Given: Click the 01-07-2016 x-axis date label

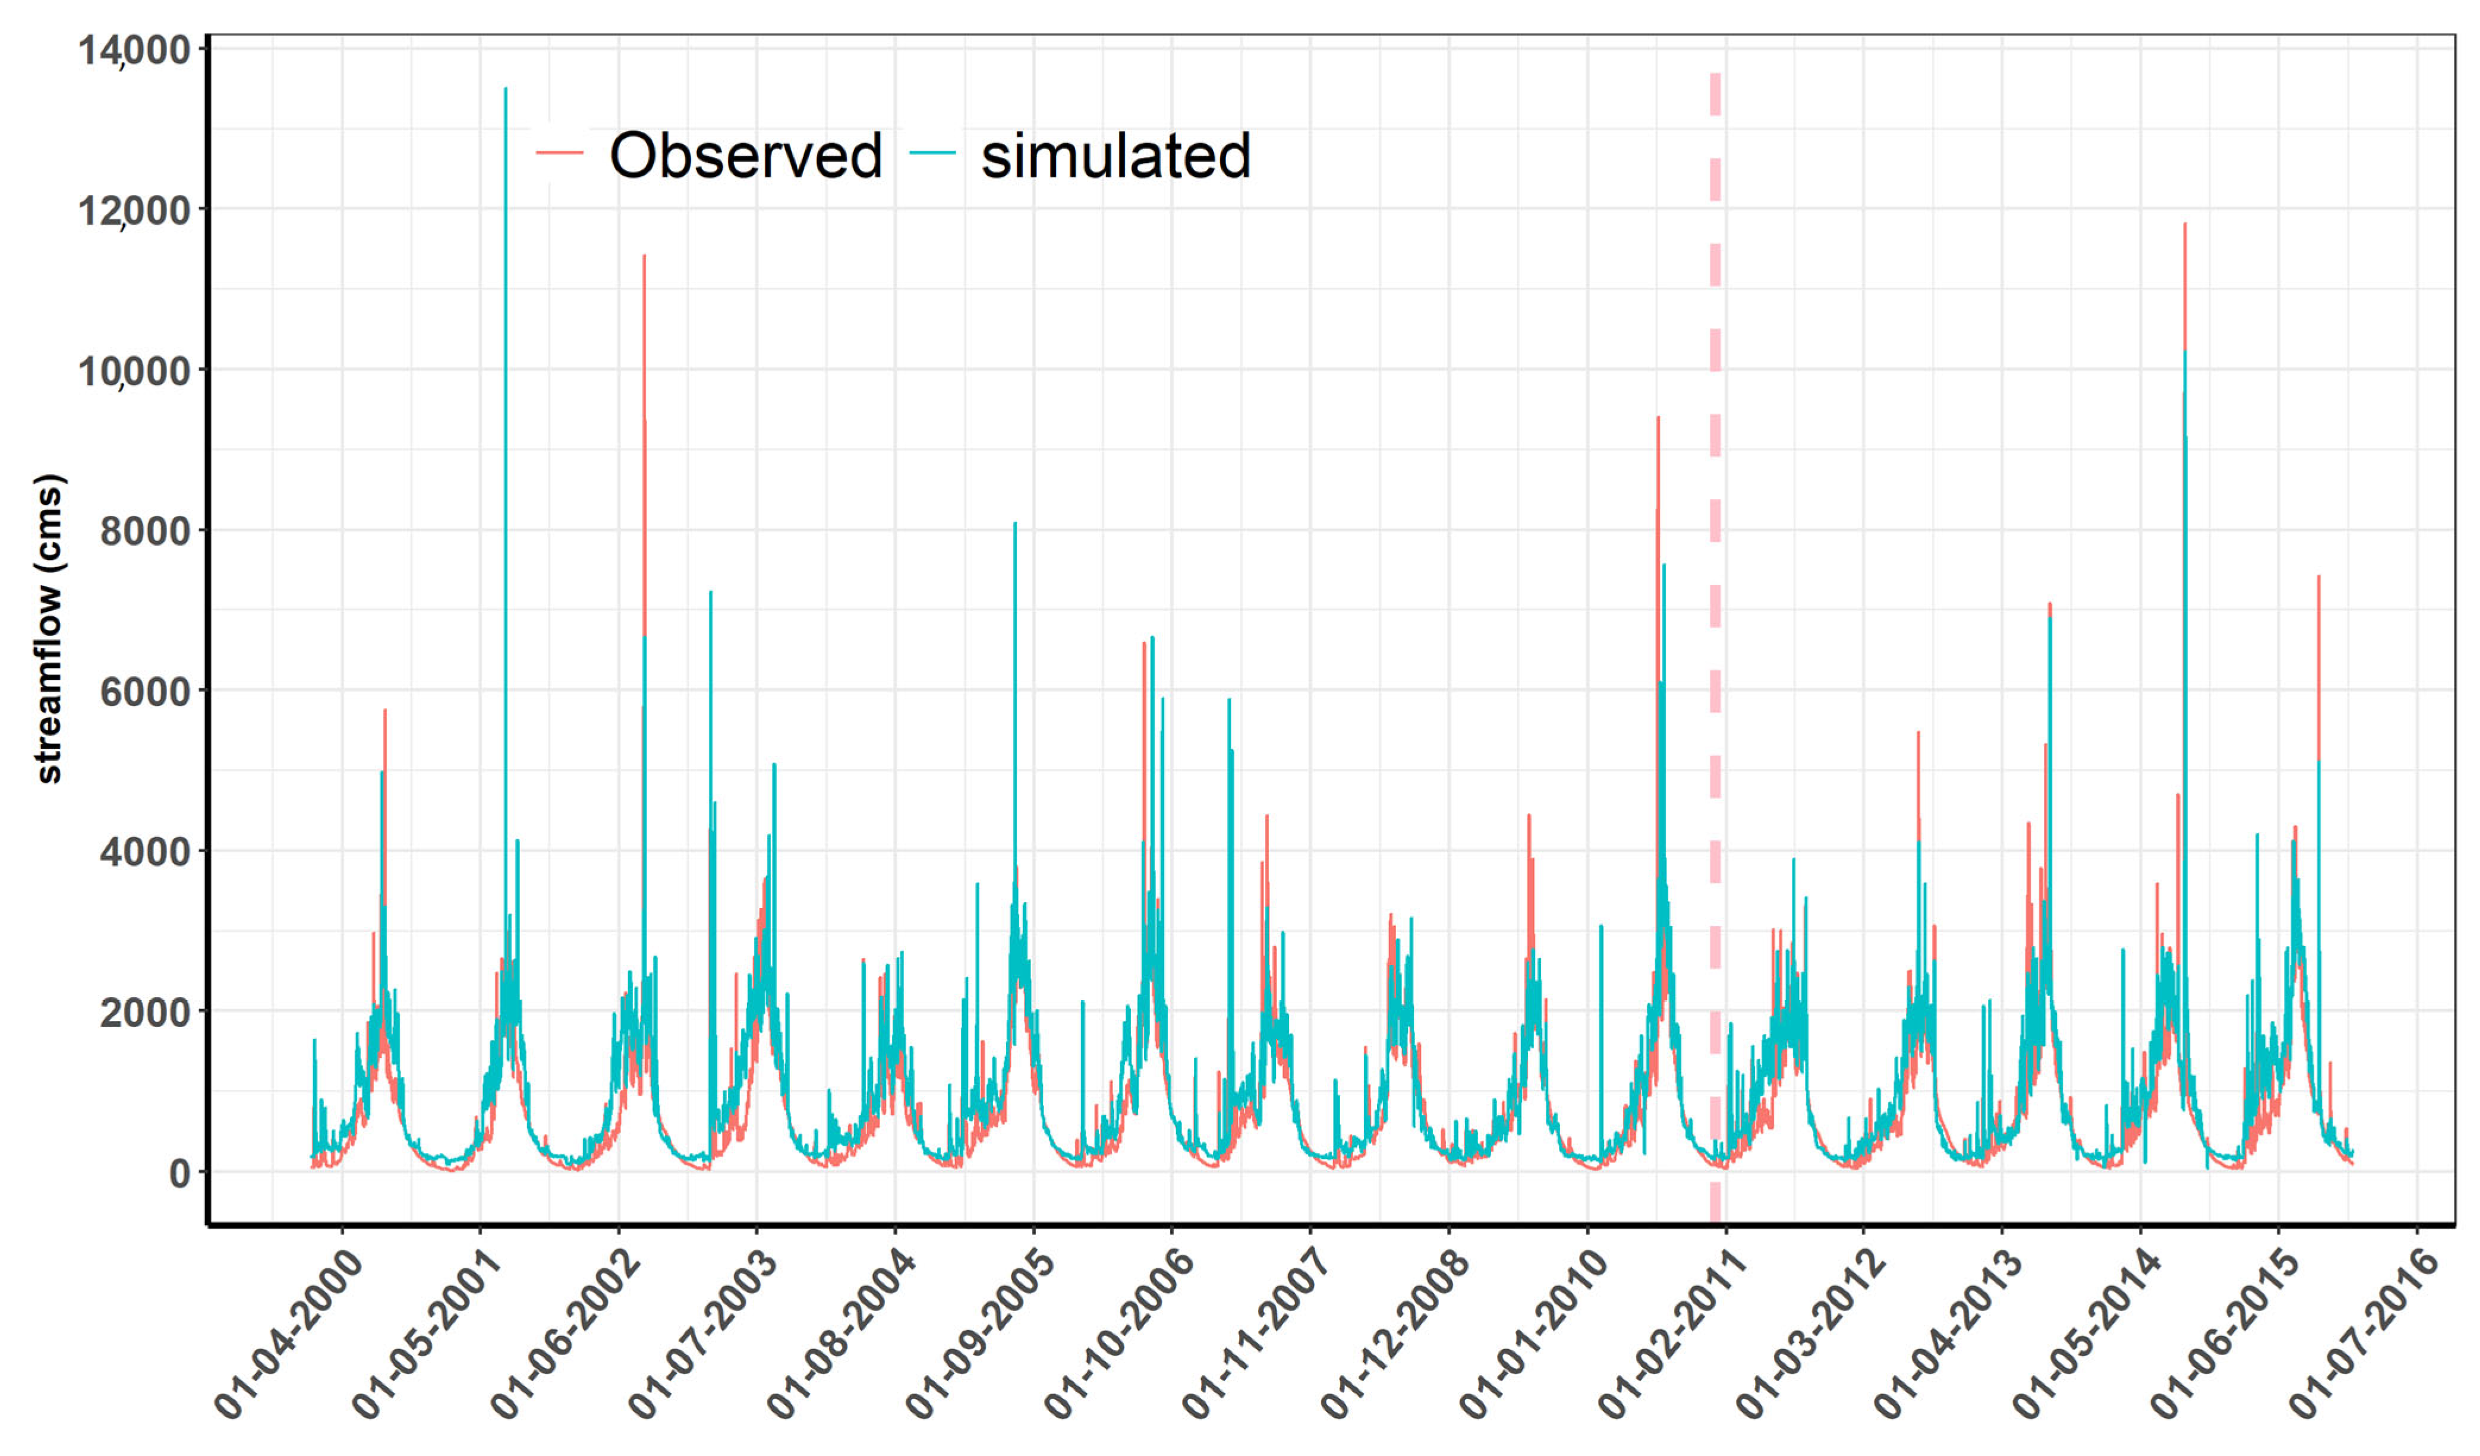Looking at the screenshot, I should tap(2362, 1335).
